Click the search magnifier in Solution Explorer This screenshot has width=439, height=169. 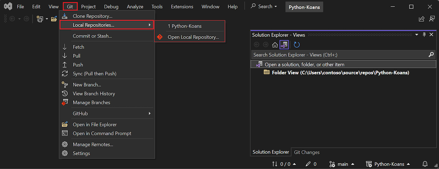431,55
